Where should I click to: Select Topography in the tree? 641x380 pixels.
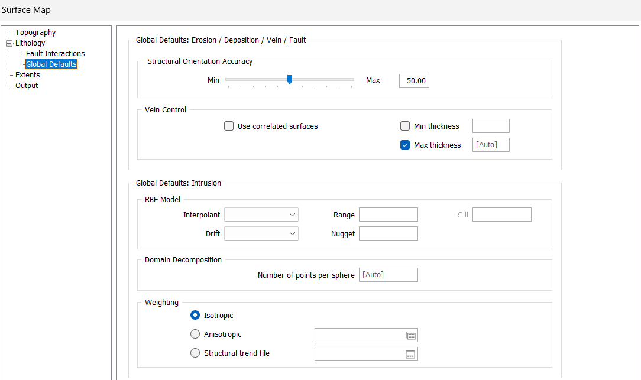click(x=35, y=33)
